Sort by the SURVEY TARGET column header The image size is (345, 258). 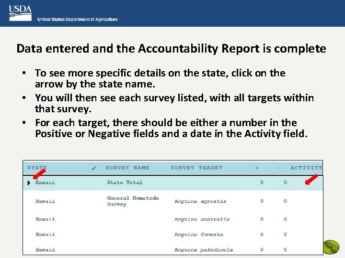(x=196, y=168)
